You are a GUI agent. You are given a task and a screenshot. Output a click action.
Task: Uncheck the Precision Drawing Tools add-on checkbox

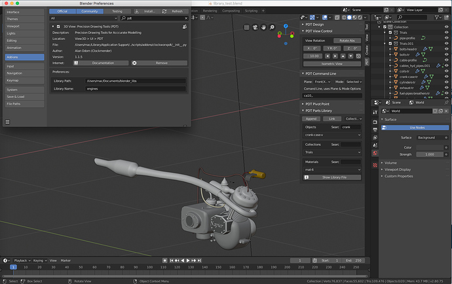(58, 26)
